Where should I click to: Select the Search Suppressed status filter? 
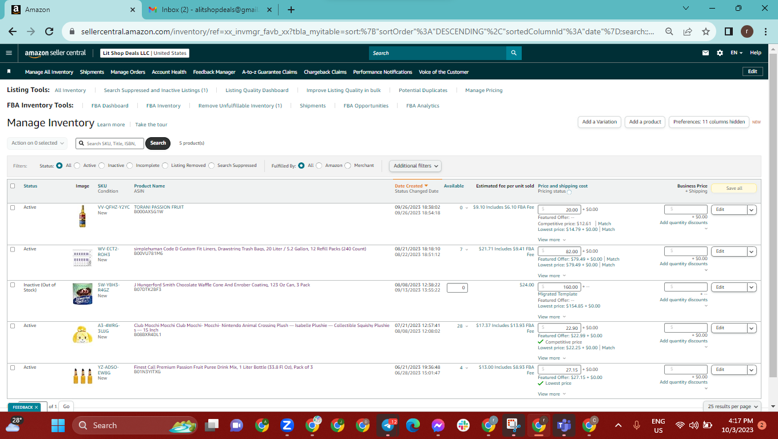[x=212, y=166]
